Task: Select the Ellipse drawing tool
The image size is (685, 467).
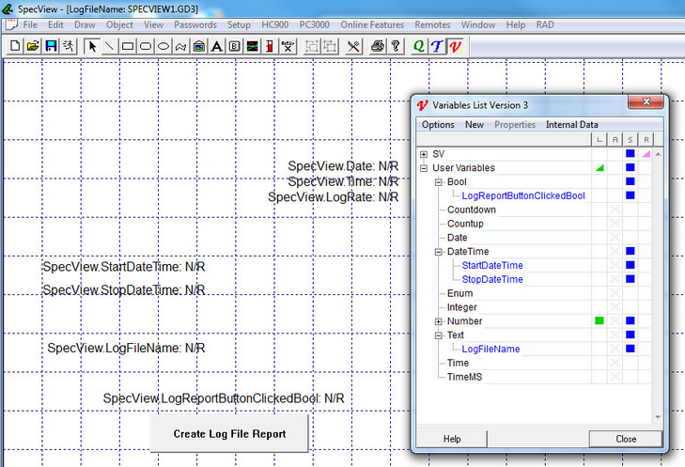Action: click(163, 46)
